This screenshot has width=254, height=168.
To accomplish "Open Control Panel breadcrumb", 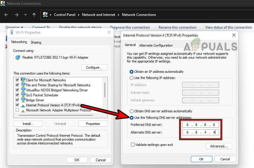I will 65,15.
